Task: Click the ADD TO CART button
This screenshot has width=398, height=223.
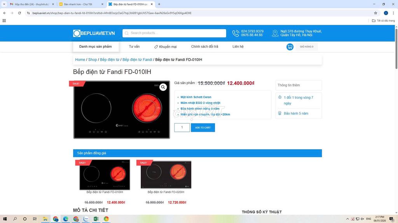Action: click(x=203, y=128)
